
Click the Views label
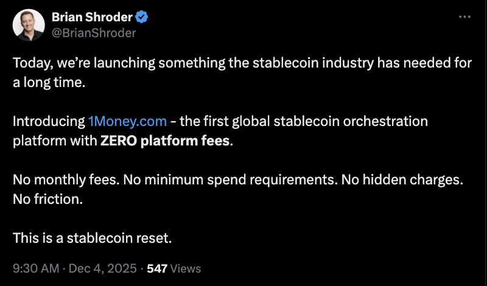(x=186, y=268)
